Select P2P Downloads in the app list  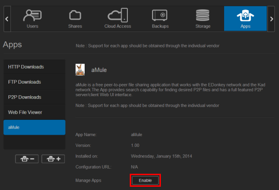(34, 97)
